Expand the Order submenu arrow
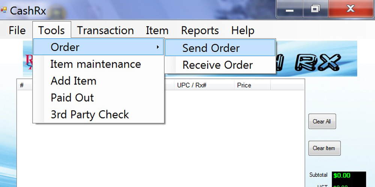Viewport: 375px width, 187px height. click(x=157, y=47)
